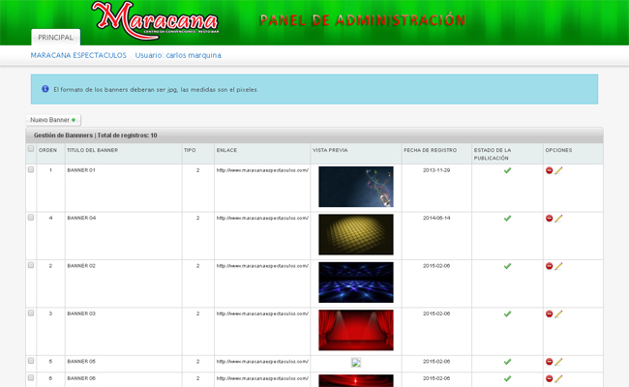Check the checkbox for BANNER 01 row
The height and width of the screenshot is (387, 629).
31,170
